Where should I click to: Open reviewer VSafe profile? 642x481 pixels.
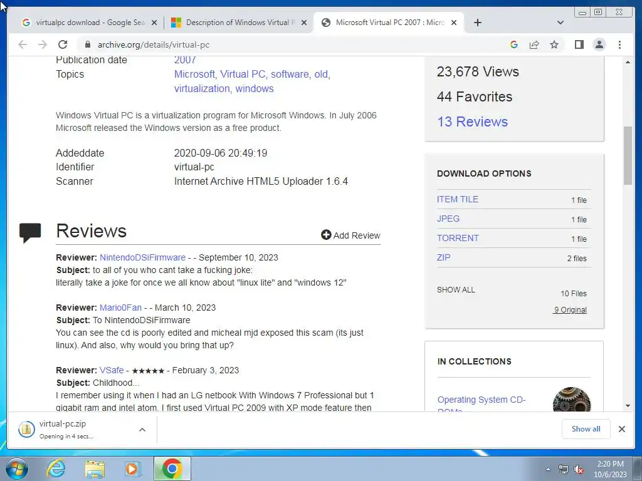112,370
